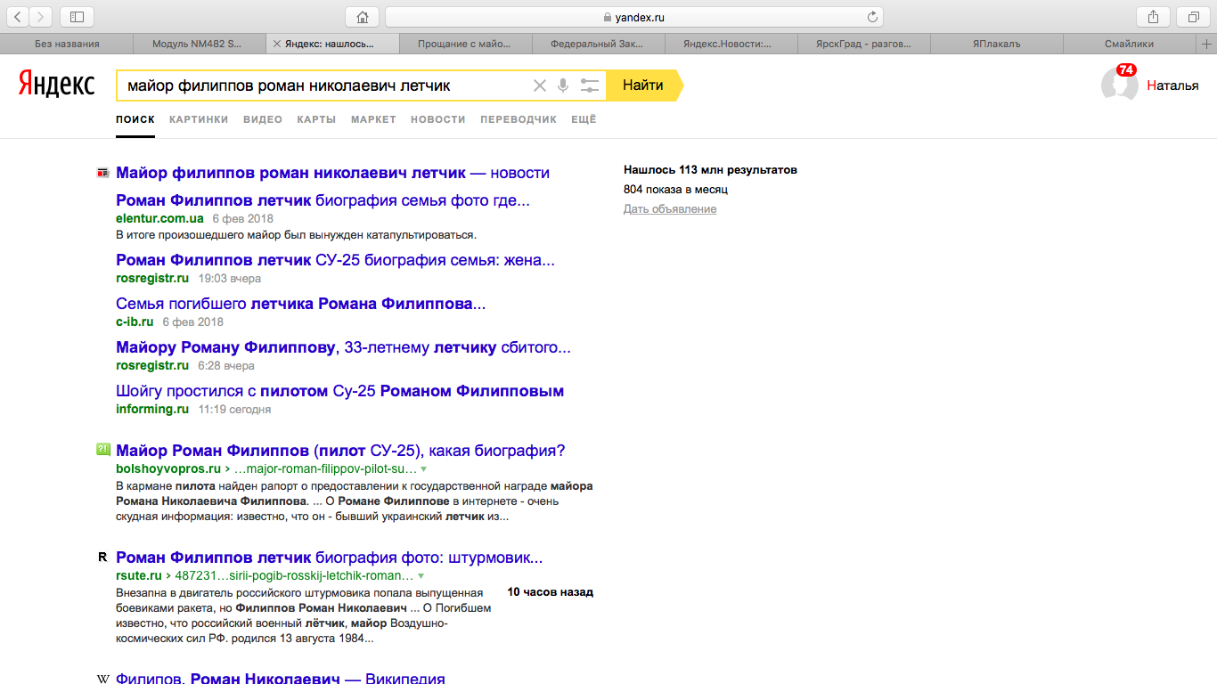Open the Видео search category
1217x684 pixels.
click(263, 119)
